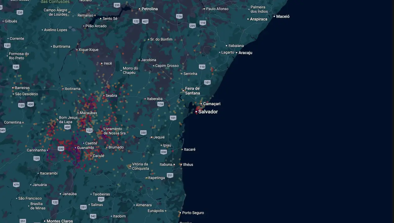Select the Livramento de Nossa Sra. label
This screenshot has height=223, width=394.
tap(115, 131)
